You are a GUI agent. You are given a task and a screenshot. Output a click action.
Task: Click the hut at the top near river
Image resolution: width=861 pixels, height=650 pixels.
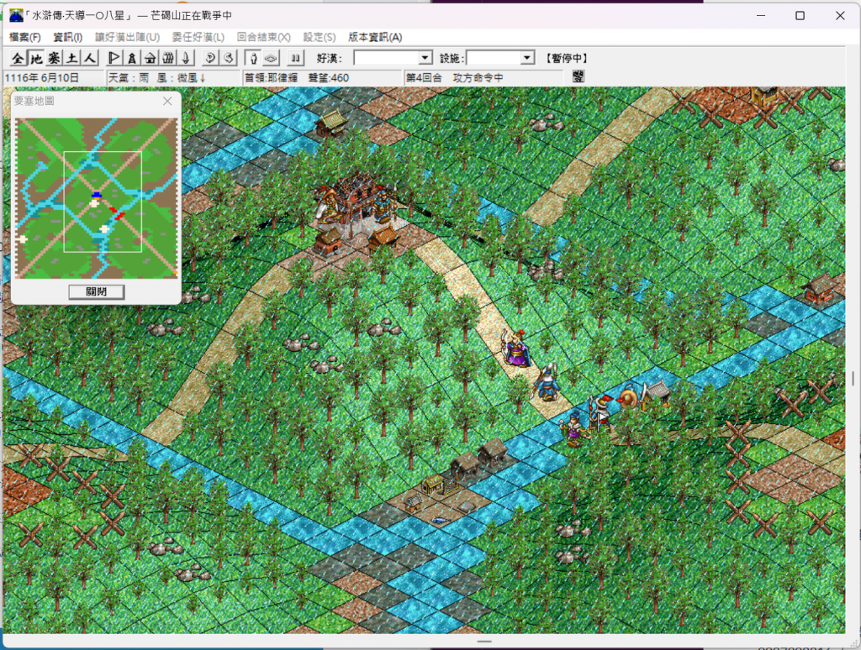tap(331, 123)
